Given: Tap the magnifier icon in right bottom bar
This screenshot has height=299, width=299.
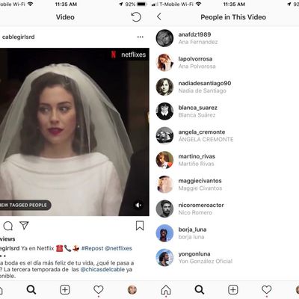Looking at the screenshot, I should (x=200, y=289).
